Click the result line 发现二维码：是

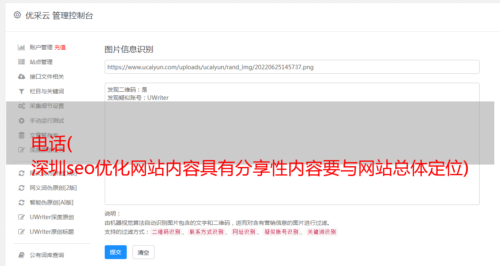[x=128, y=90]
